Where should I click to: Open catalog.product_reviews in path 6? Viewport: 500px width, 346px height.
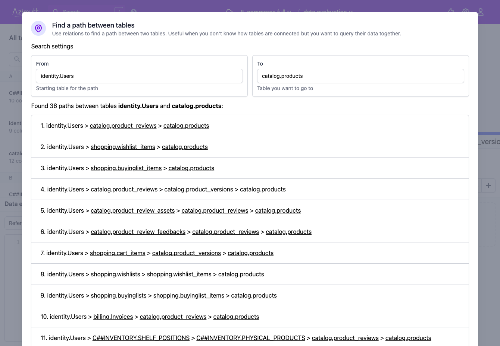(x=226, y=232)
